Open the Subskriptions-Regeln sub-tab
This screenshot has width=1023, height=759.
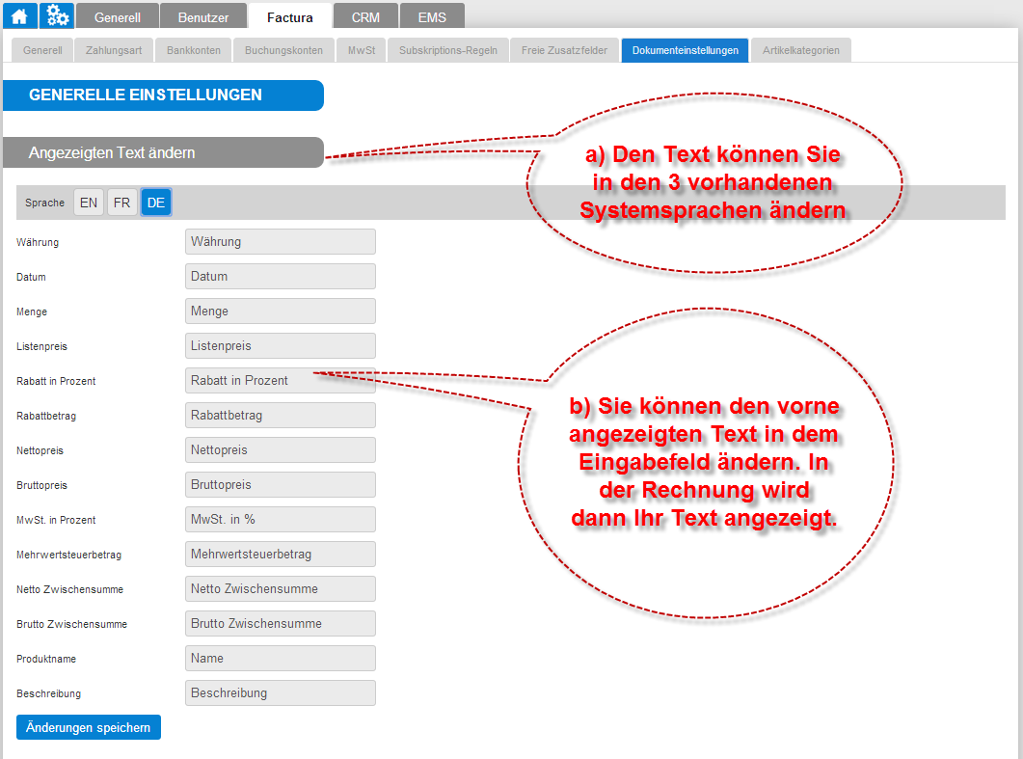point(448,50)
